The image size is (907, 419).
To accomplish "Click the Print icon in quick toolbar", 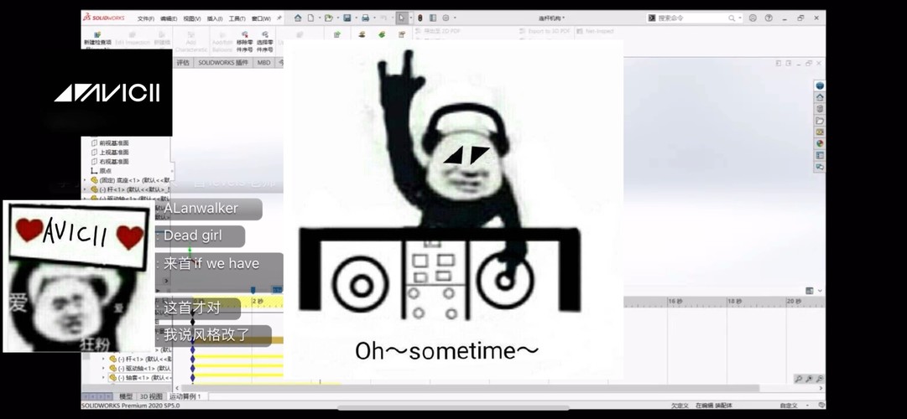I will coord(366,18).
